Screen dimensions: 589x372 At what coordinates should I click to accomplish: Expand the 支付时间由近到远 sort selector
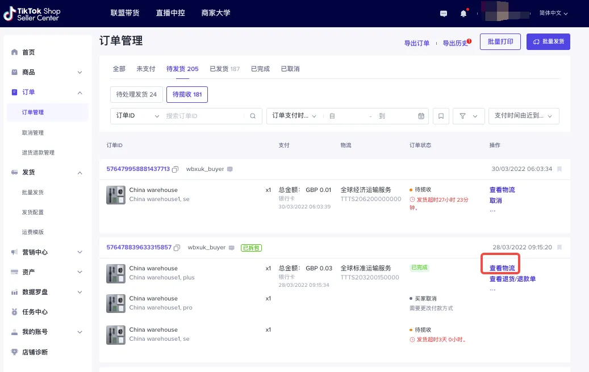523,116
